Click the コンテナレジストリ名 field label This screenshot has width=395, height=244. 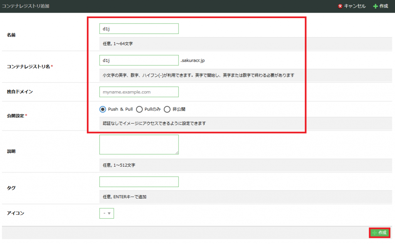click(x=29, y=67)
